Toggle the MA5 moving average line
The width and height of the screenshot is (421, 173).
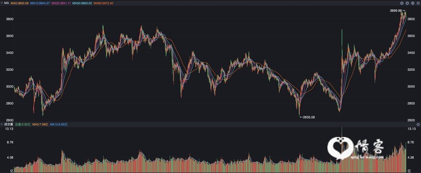(x=20, y=3)
